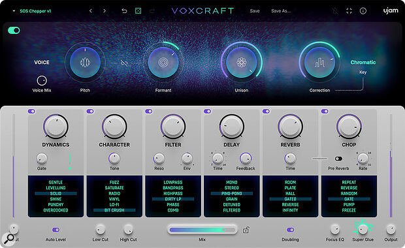This screenshot has width=405, height=248.
Task: Select GRAIN delay mode
Action: click(232, 199)
